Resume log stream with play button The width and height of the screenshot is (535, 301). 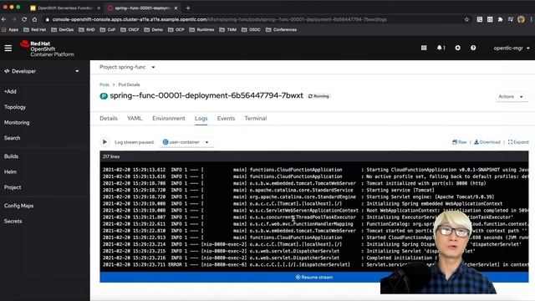pyautogui.click(x=104, y=142)
